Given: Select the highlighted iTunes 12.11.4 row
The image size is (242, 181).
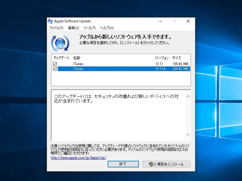Looking at the screenshot, I should pos(106,69).
